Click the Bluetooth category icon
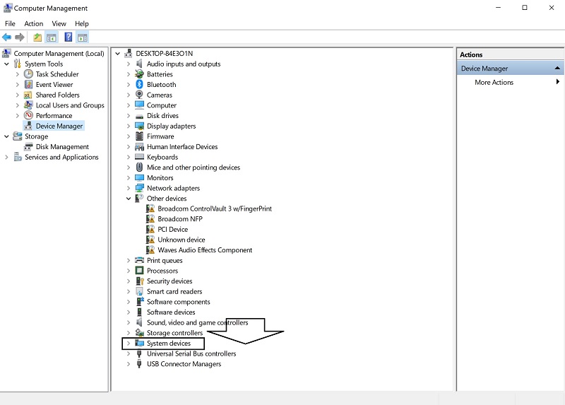 pyautogui.click(x=139, y=84)
